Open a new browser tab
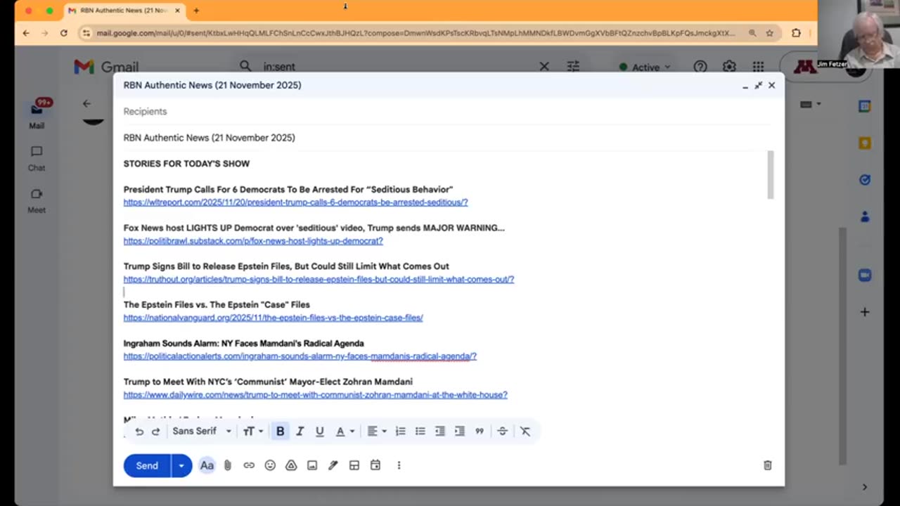This screenshot has height=506, width=900. click(196, 11)
